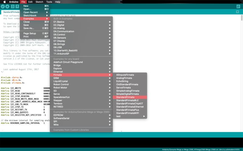Expand the 03.Analog examples submenu
The height and width of the screenshot is (151, 243).
tap(81, 28)
